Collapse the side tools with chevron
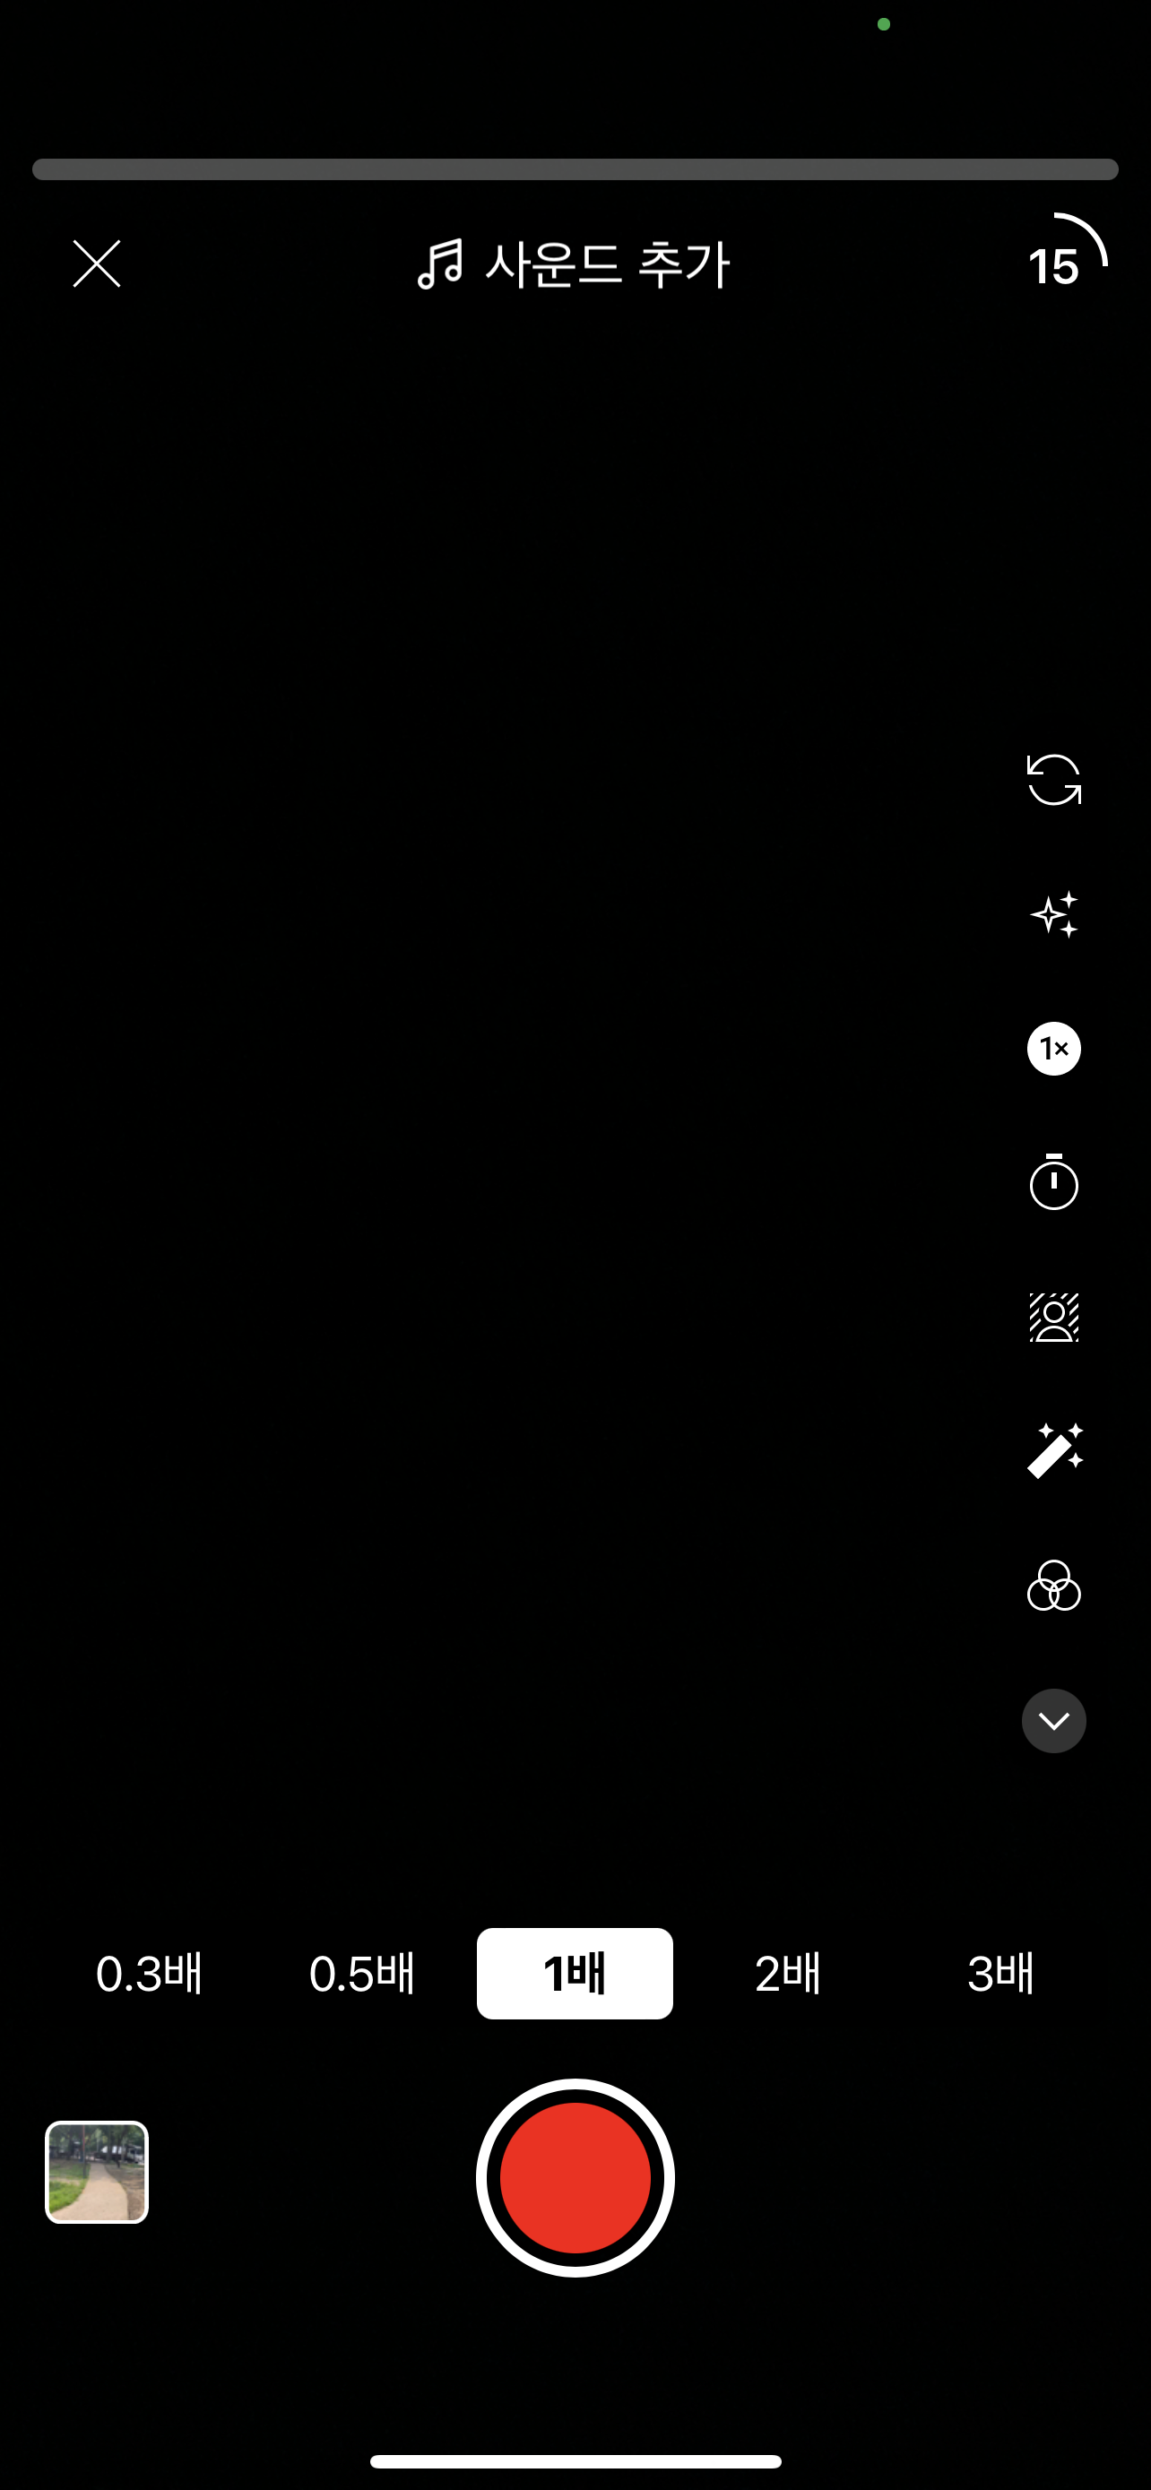 point(1053,1721)
